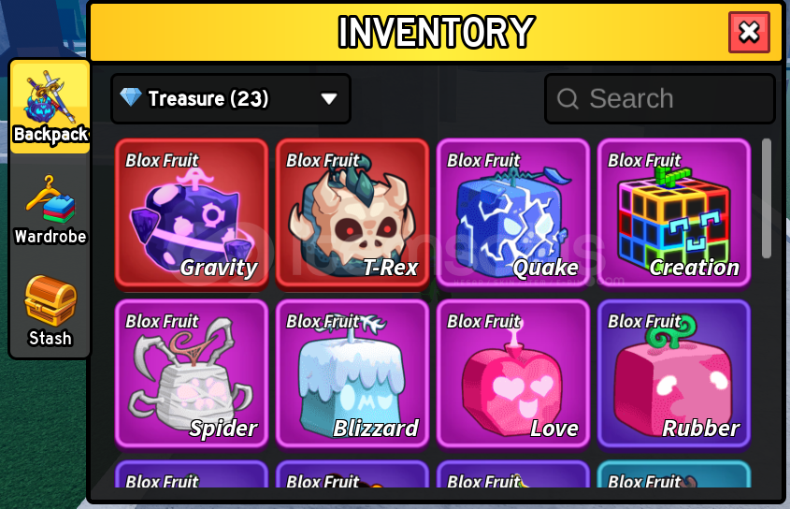Screen dimensions: 790x509
Task: Choose the Blizzard fruit item
Action: pos(352,374)
